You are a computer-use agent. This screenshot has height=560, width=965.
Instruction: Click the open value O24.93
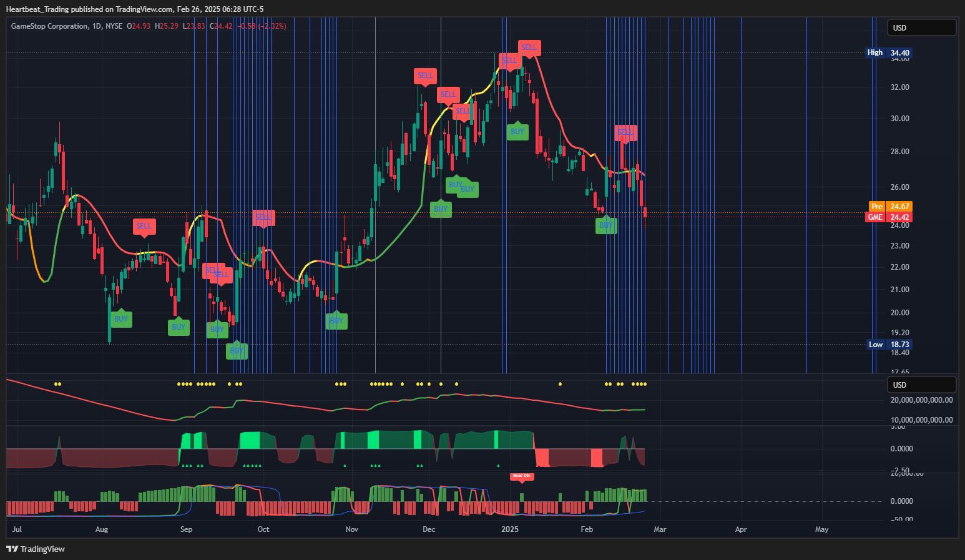click(x=139, y=26)
